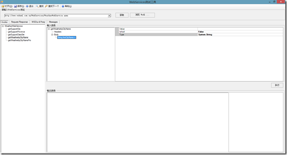
Task: Select the getSupportCity method
Action: pyautogui.click(x=14, y=29)
